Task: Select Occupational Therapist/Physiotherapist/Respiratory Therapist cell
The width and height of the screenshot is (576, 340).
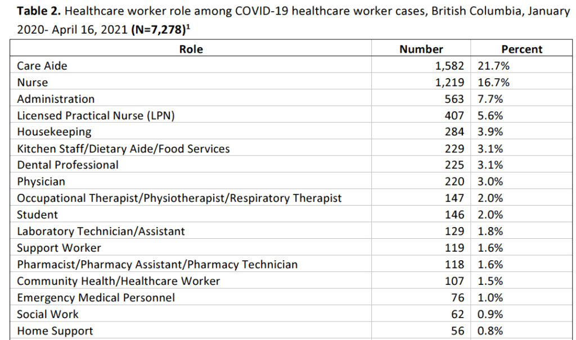Action: coord(179,198)
